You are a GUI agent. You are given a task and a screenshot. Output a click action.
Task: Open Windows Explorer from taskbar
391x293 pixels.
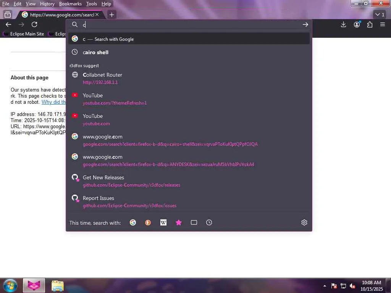pyautogui.click(x=58, y=285)
